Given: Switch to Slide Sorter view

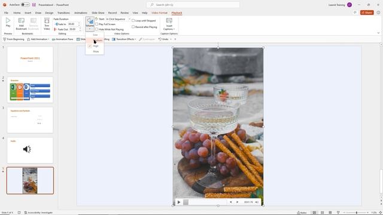Looking at the screenshot, I should [322, 213].
